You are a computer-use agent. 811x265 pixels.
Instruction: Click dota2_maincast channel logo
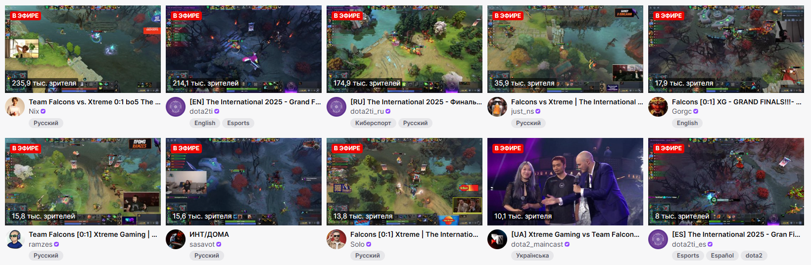497,239
